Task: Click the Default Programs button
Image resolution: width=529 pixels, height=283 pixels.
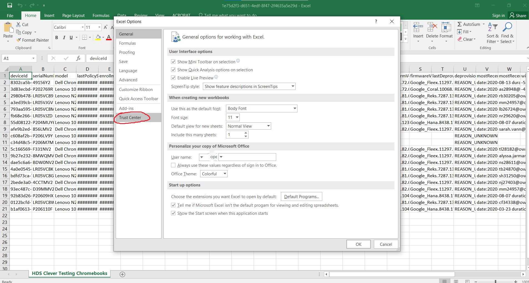Action: pos(301,196)
